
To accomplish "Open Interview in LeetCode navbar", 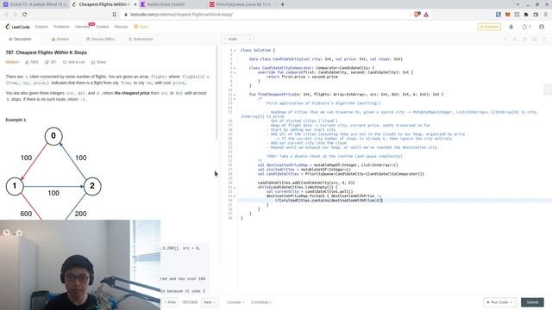I will click(82, 27).
